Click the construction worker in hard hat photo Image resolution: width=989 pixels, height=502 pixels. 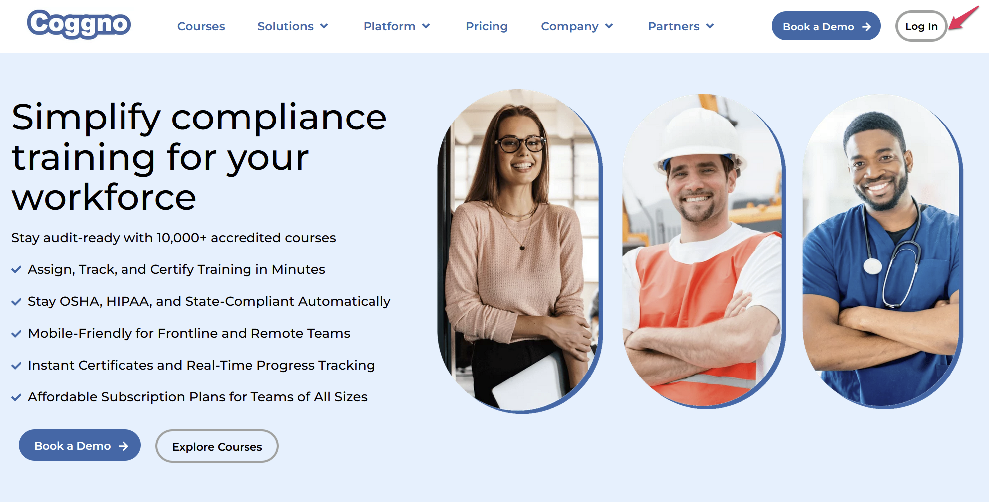click(x=704, y=251)
